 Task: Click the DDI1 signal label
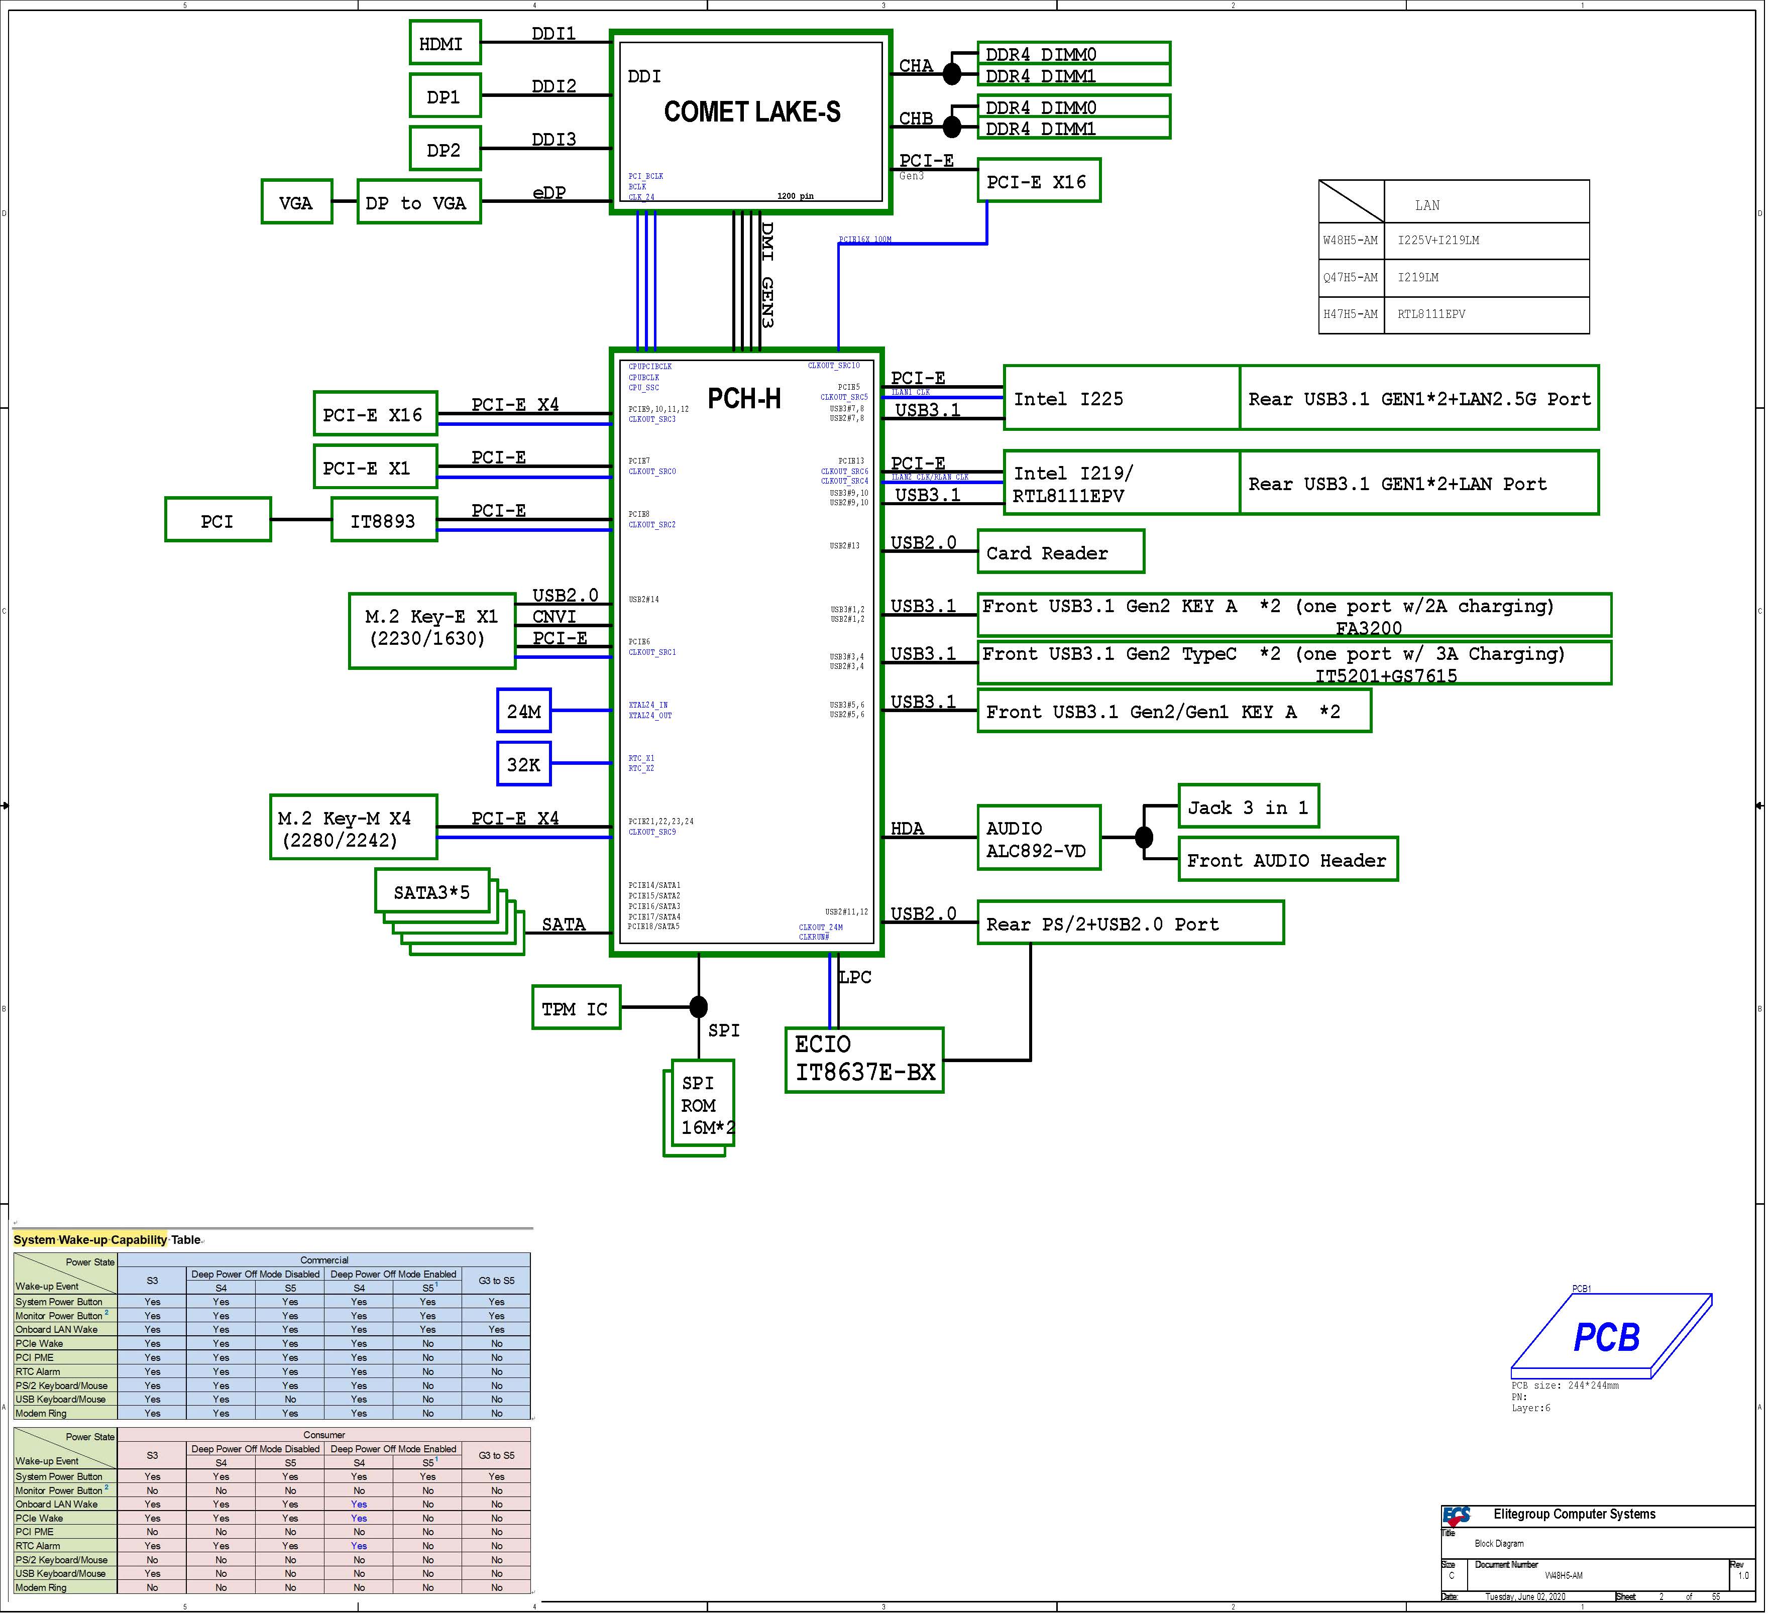(x=554, y=34)
